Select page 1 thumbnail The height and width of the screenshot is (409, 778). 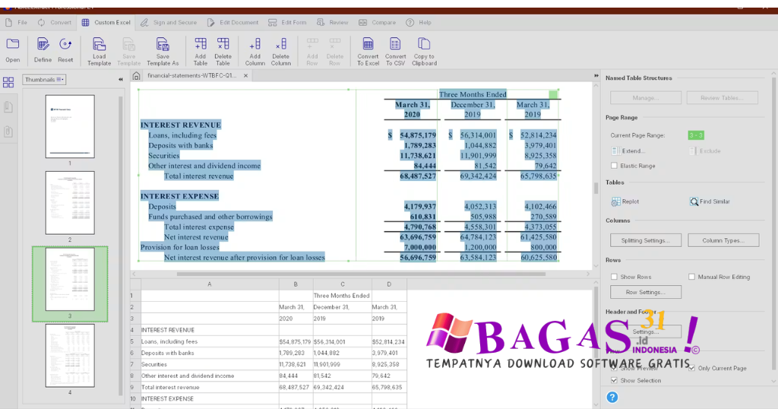pos(70,126)
